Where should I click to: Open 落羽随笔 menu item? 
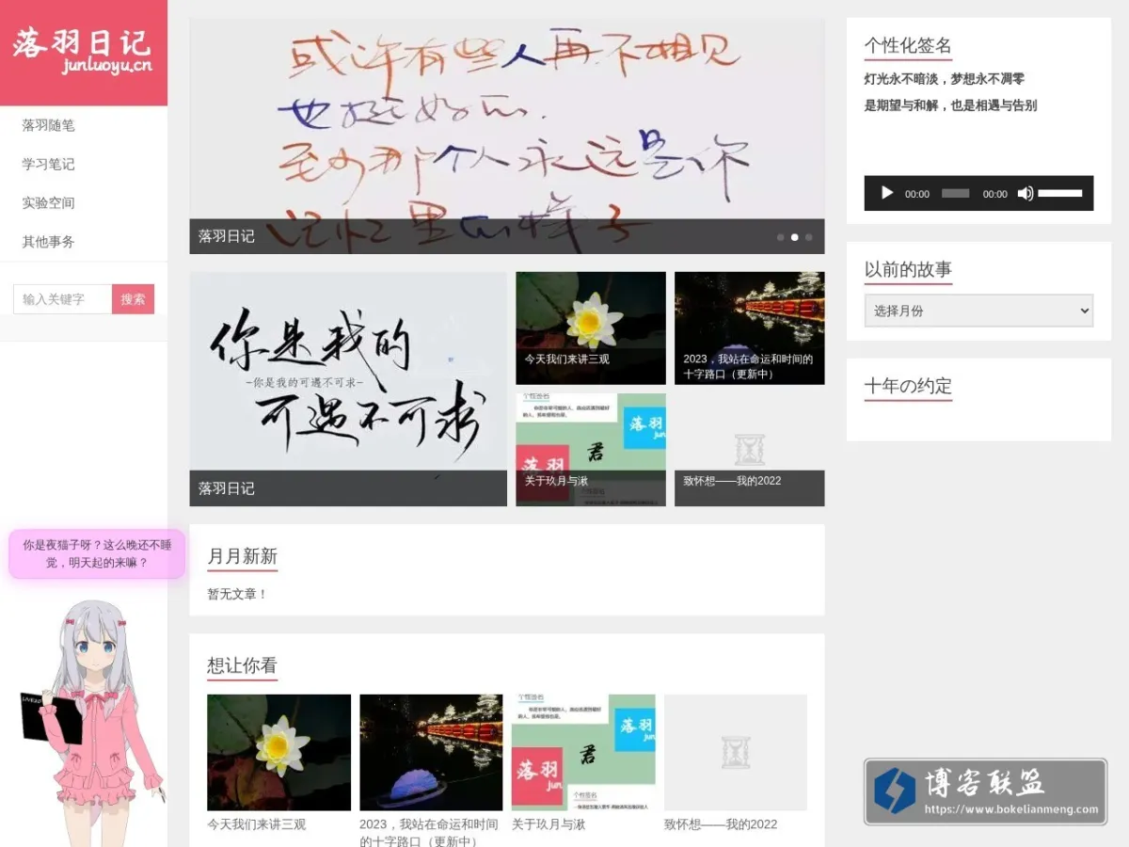pyautogui.click(x=48, y=125)
